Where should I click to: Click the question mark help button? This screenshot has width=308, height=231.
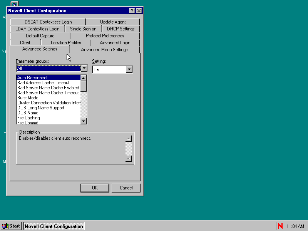point(132,11)
